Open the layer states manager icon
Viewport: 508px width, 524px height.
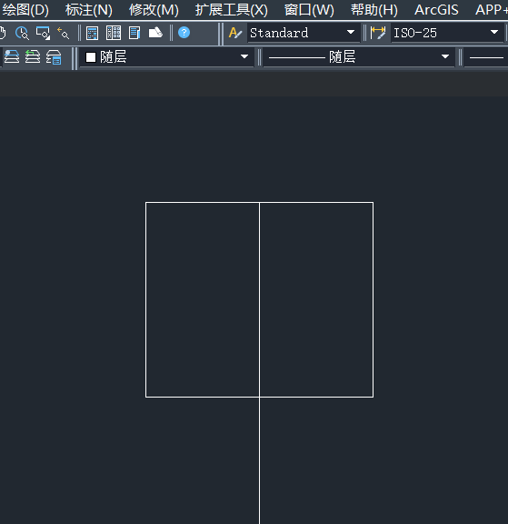point(54,56)
